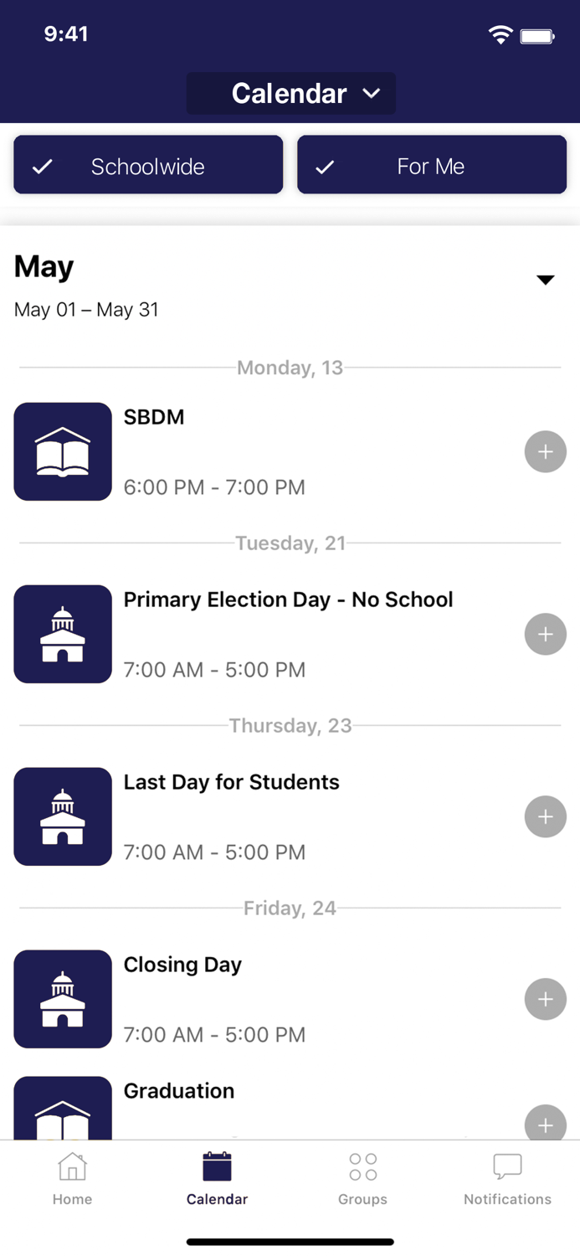Click the Closing Day building icon
The width and height of the screenshot is (580, 1256).
62,999
